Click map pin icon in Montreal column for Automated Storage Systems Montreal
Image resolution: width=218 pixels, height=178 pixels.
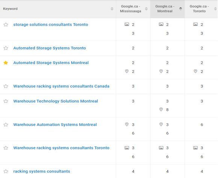click(x=161, y=71)
